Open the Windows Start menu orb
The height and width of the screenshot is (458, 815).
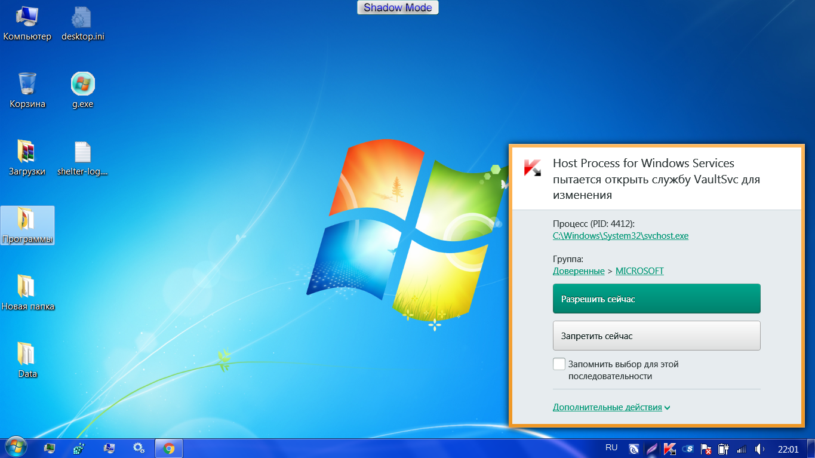point(16,447)
